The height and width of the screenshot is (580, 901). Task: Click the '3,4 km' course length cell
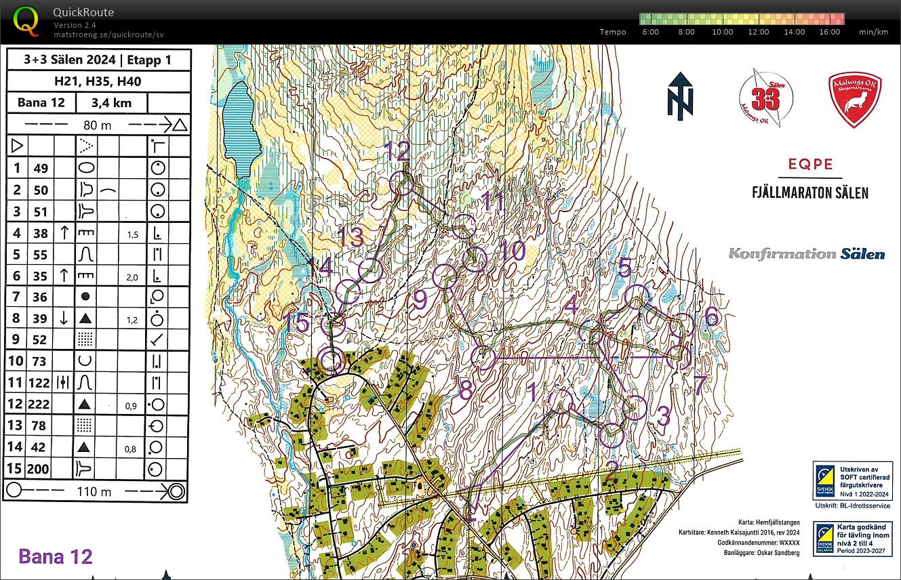click(x=111, y=103)
